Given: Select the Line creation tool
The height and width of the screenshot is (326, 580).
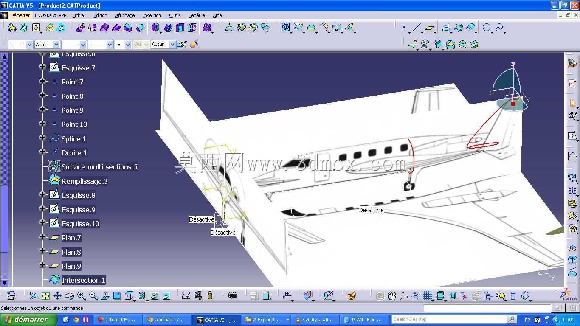Looking at the screenshot, I should (x=417, y=28).
